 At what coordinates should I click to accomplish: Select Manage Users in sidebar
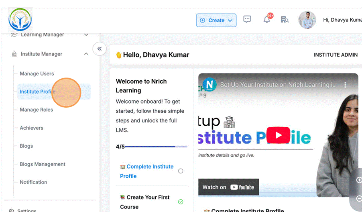(x=37, y=73)
